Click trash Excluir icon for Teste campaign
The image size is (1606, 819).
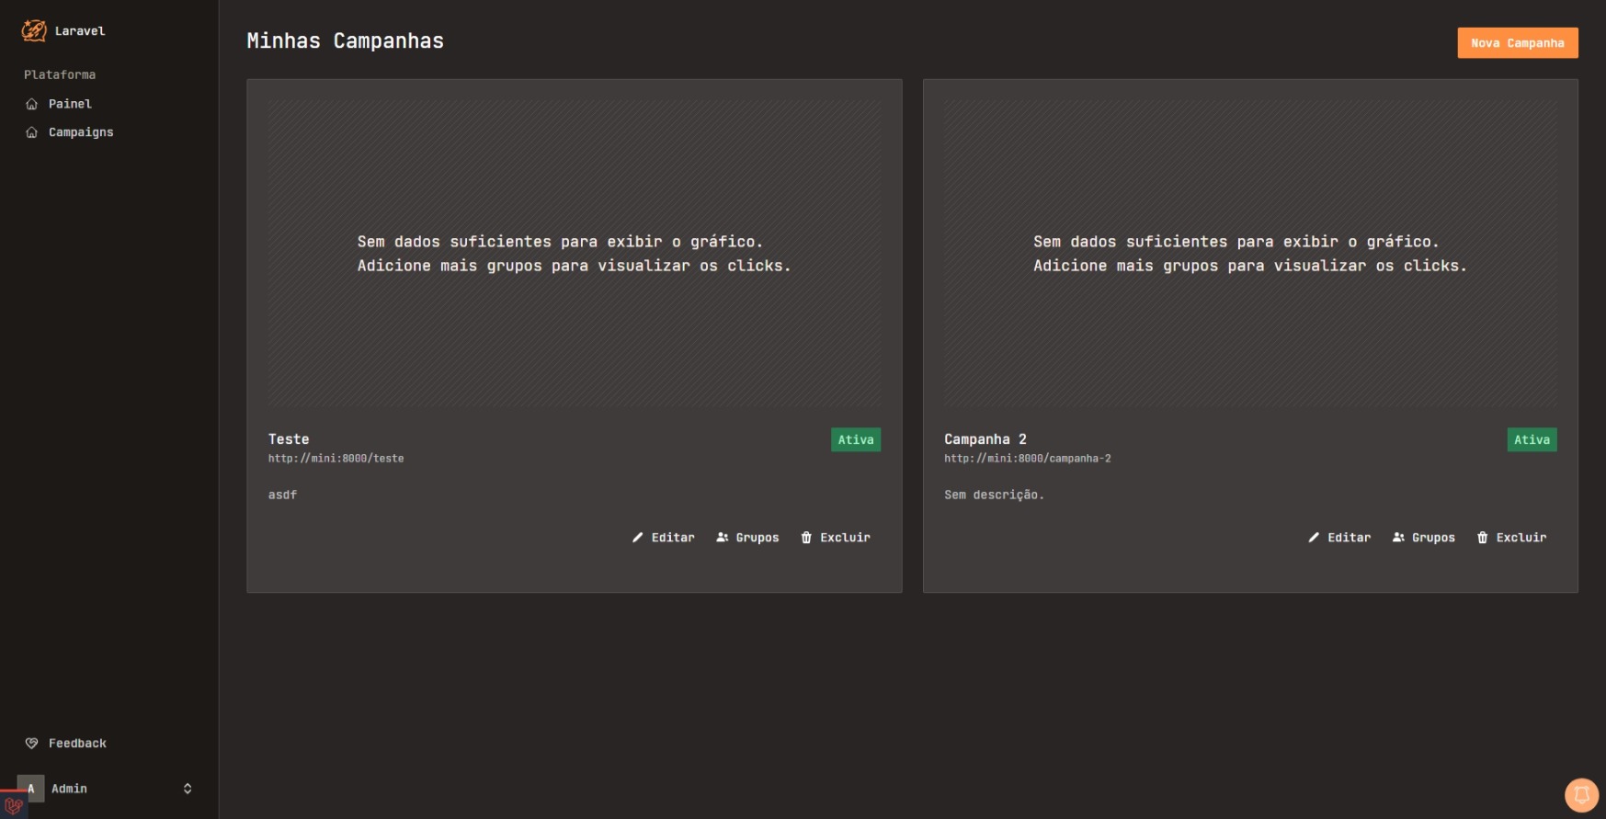click(x=806, y=538)
